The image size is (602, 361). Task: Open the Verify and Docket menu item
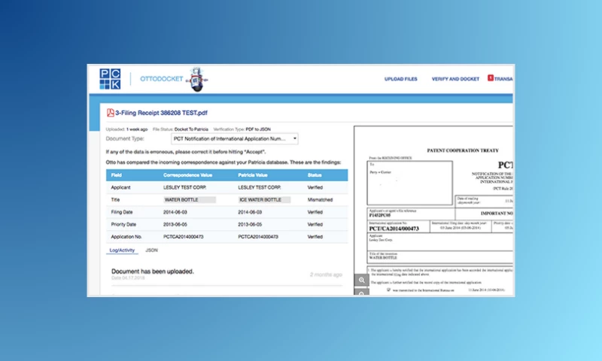coord(455,79)
